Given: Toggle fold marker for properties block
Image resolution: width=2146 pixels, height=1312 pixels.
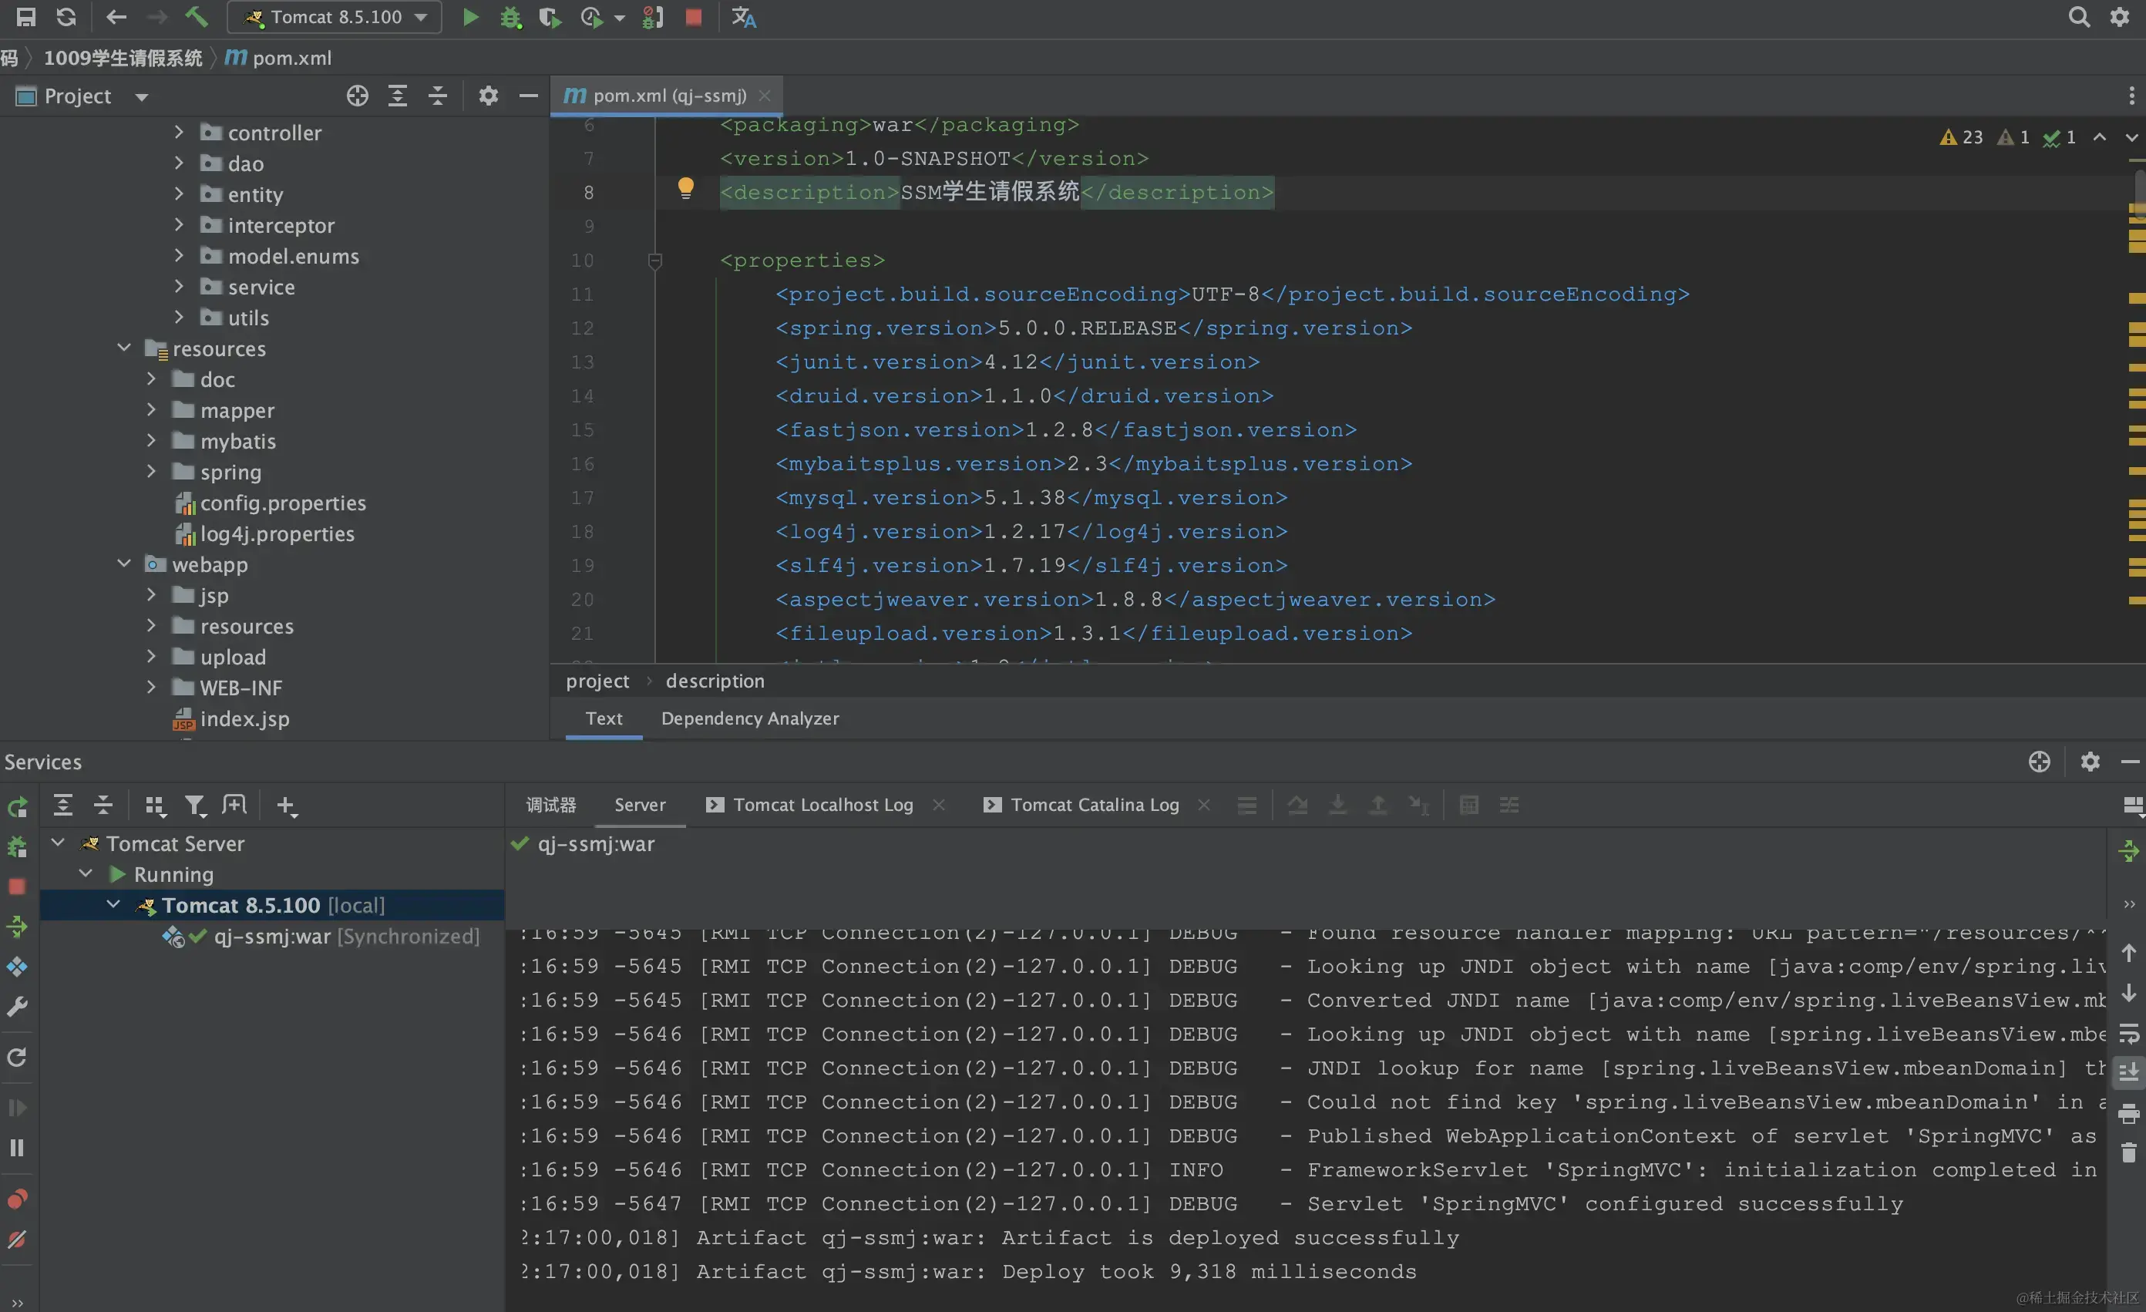Looking at the screenshot, I should tap(655, 260).
